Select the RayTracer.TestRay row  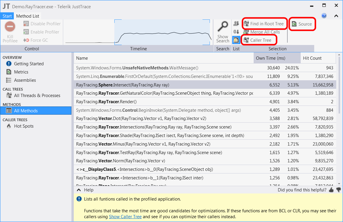[205, 153]
